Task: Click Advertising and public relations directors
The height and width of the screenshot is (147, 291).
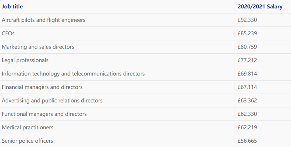Action: point(52,101)
